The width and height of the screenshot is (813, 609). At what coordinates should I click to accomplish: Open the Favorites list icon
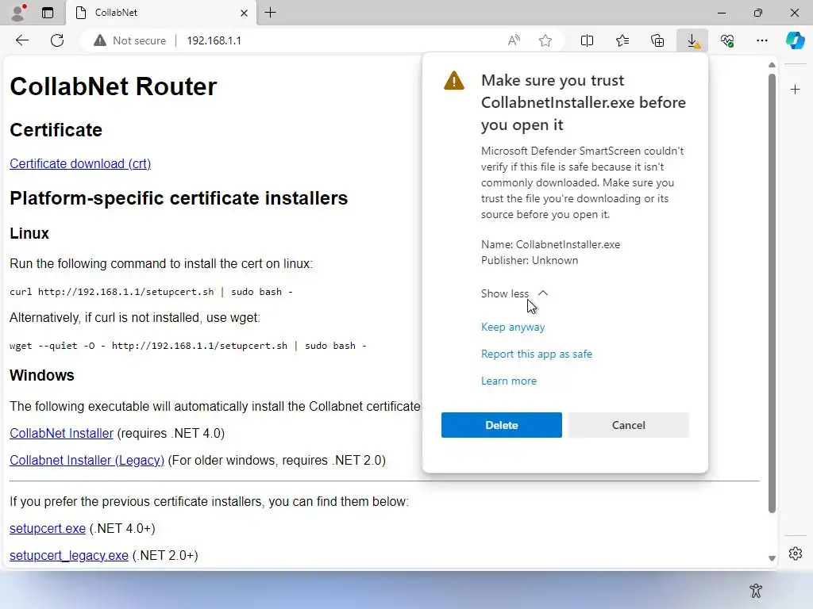(x=622, y=40)
